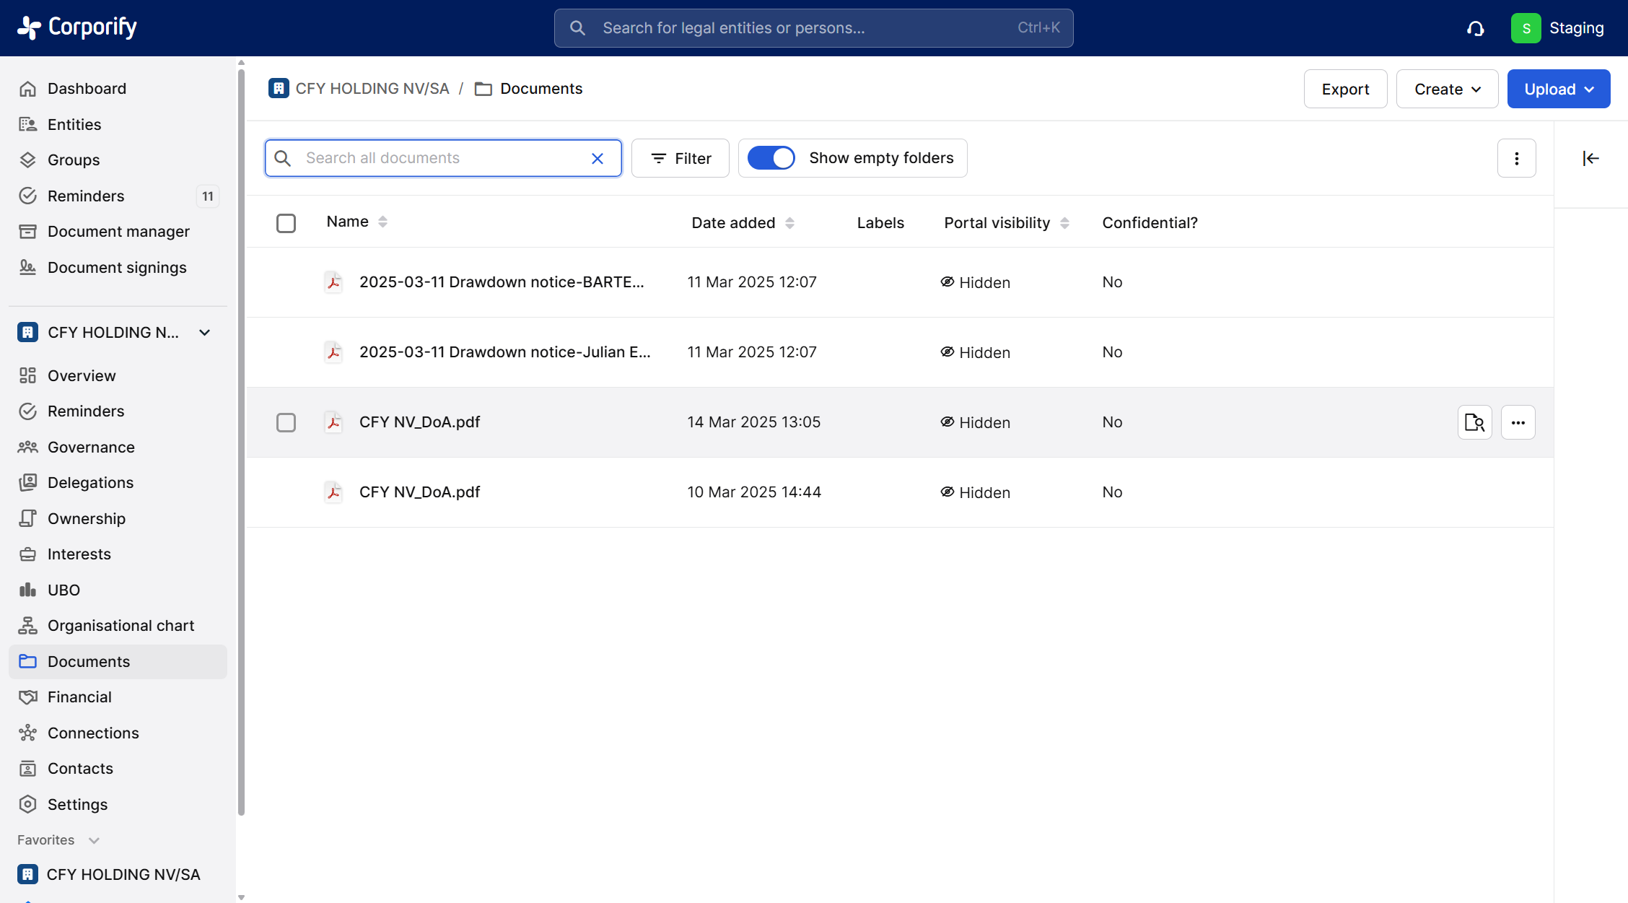Expand the CFY HOLDING entity switcher
This screenshot has width=1628, height=903.
[204, 332]
